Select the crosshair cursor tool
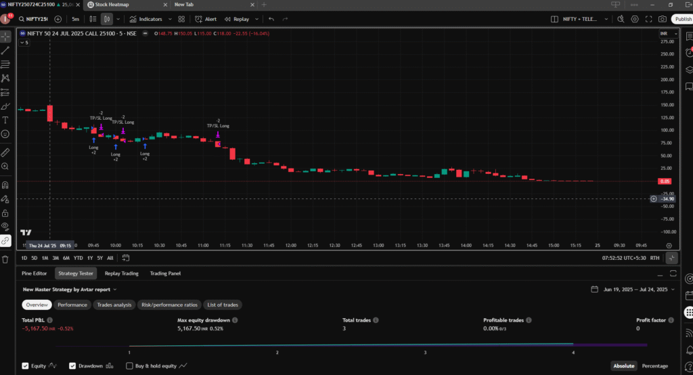Viewport: 693px width, 375px height. [x=5, y=37]
